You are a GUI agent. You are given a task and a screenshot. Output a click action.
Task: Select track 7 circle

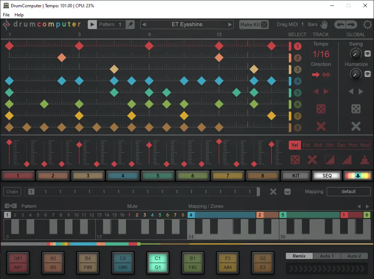tap(298, 116)
